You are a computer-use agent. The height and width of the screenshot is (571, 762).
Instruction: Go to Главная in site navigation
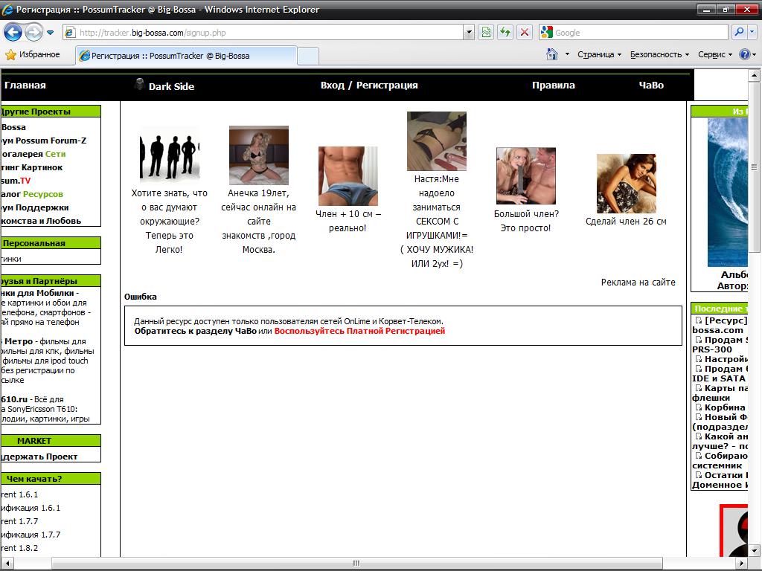click(25, 86)
